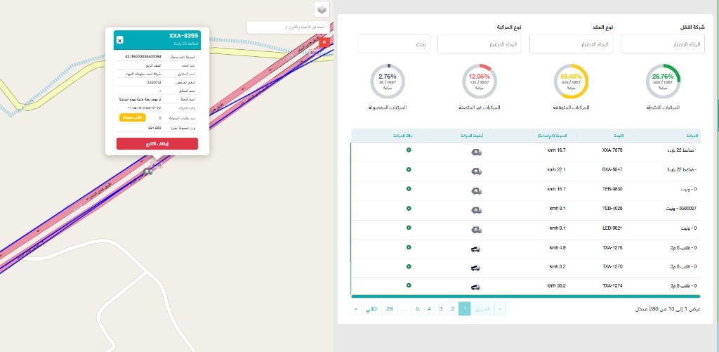This screenshot has height=352, width=719.
Task: Click green status dot in BXA-8547 row
Action: pyautogui.click(x=409, y=169)
